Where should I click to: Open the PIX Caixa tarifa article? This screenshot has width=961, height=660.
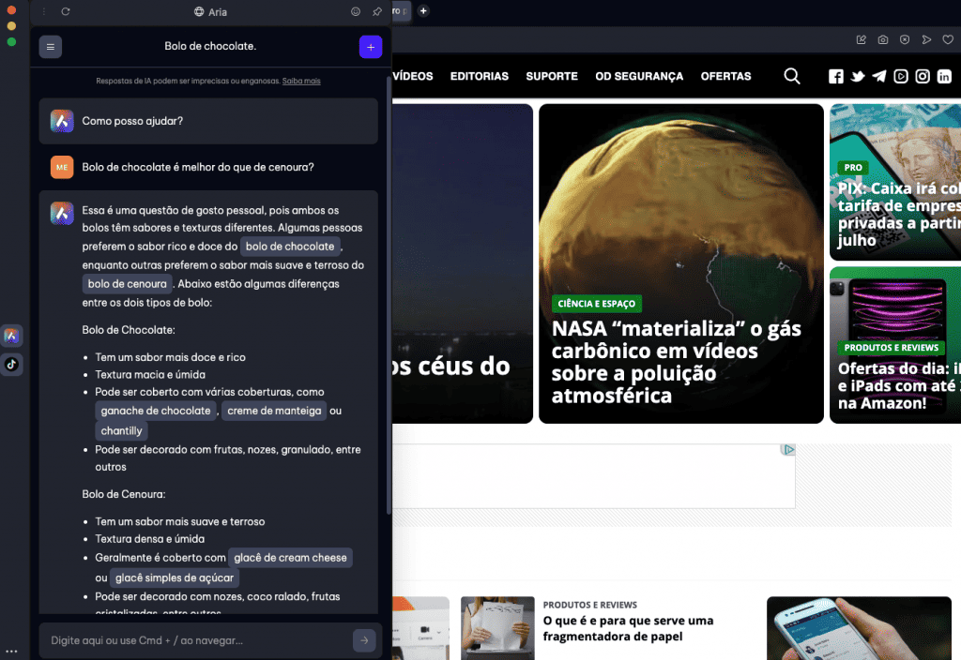click(898, 214)
